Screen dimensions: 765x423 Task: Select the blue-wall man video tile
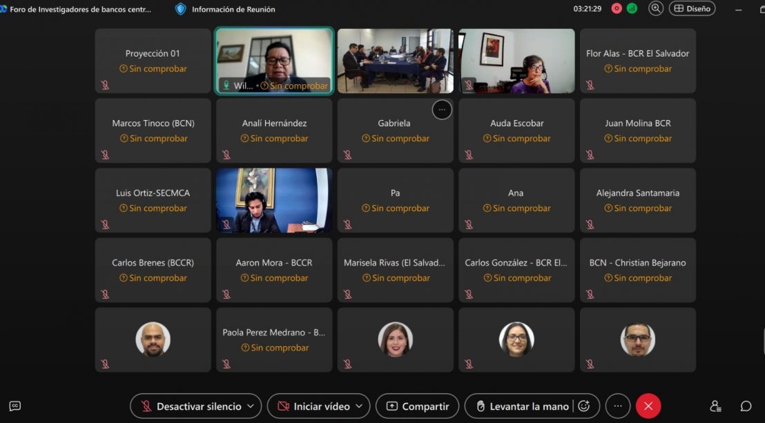274,200
